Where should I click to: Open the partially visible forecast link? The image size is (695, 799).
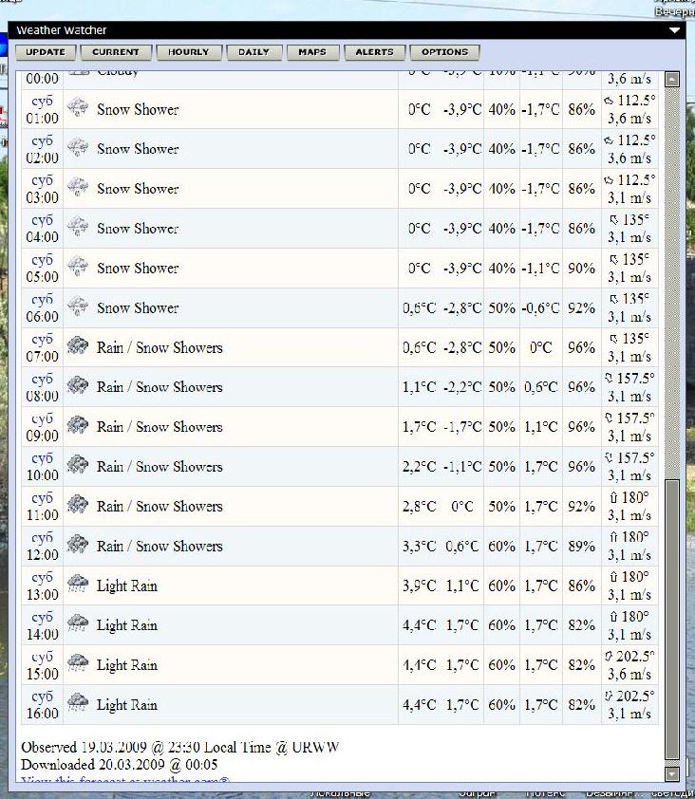125,780
